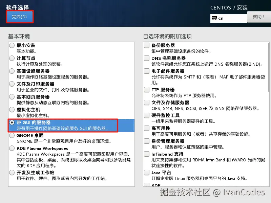
Task: Select 虚拟化主机 radio button
Action: coord(12,110)
